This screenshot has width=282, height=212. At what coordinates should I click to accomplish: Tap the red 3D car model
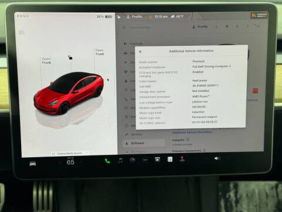[x=68, y=93]
